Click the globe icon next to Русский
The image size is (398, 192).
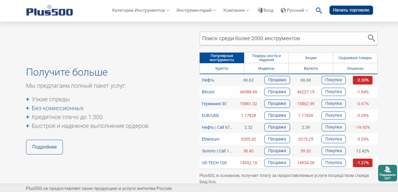(x=283, y=10)
